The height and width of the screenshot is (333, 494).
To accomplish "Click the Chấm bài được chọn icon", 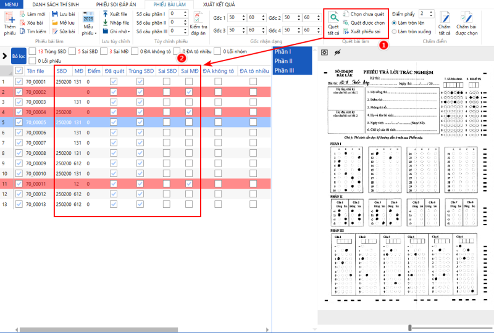I will [467, 18].
